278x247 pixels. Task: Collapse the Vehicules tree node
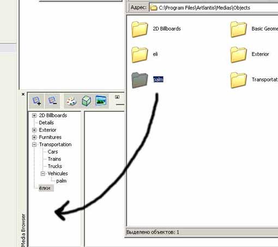pyautogui.click(x=43, y=173)
